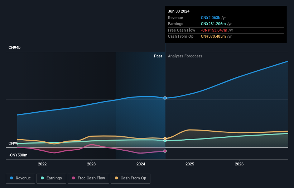Click the orange Cash From Op legend dot
This screenshot has height=188, width=294.
pyautogui.click(x=116, y=178)
